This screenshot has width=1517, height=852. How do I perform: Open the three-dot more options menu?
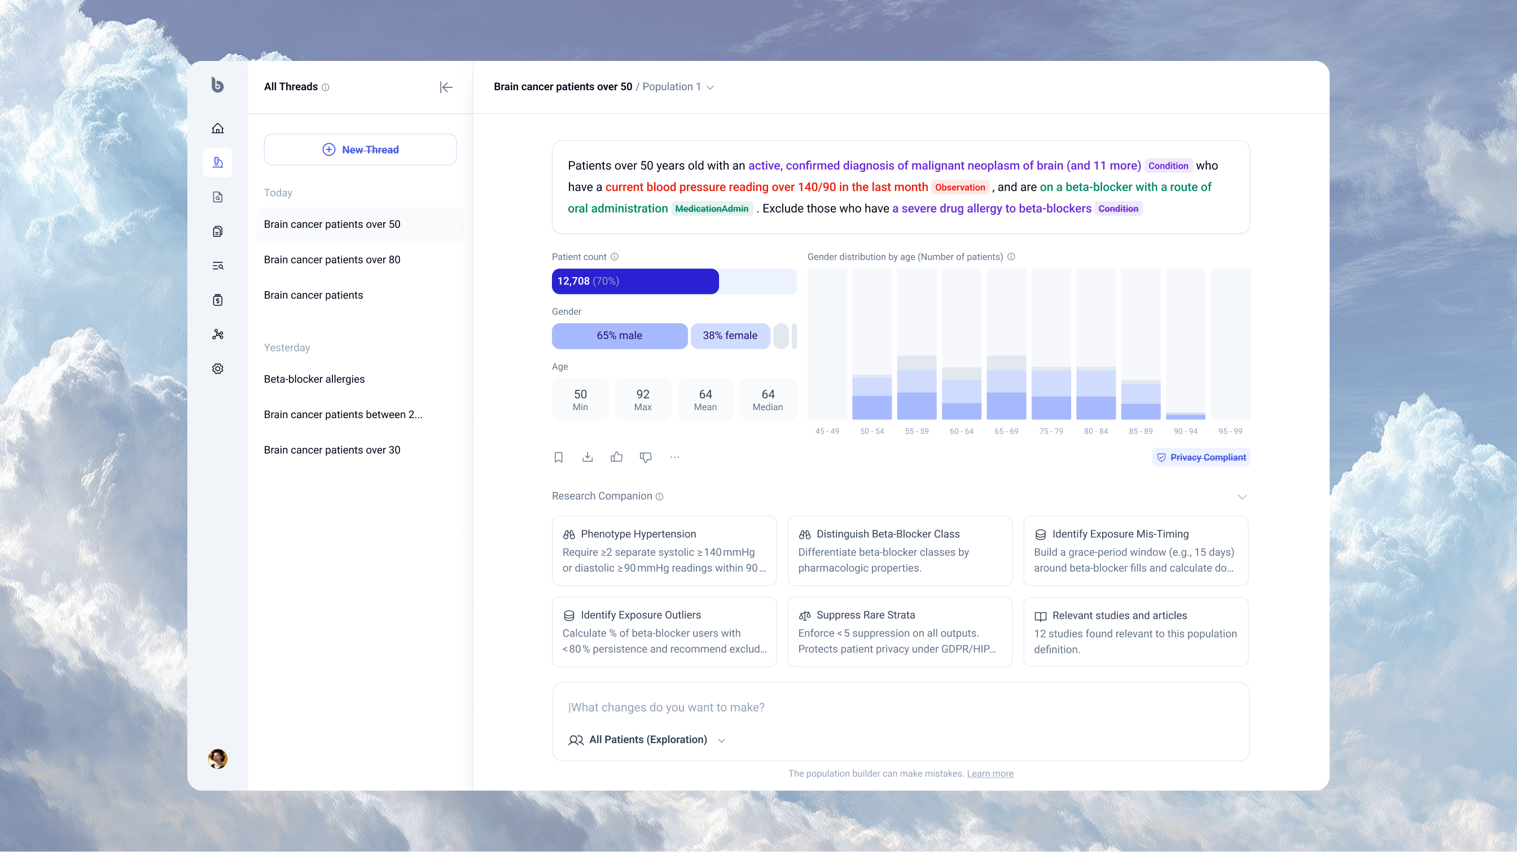click(674, 457)
